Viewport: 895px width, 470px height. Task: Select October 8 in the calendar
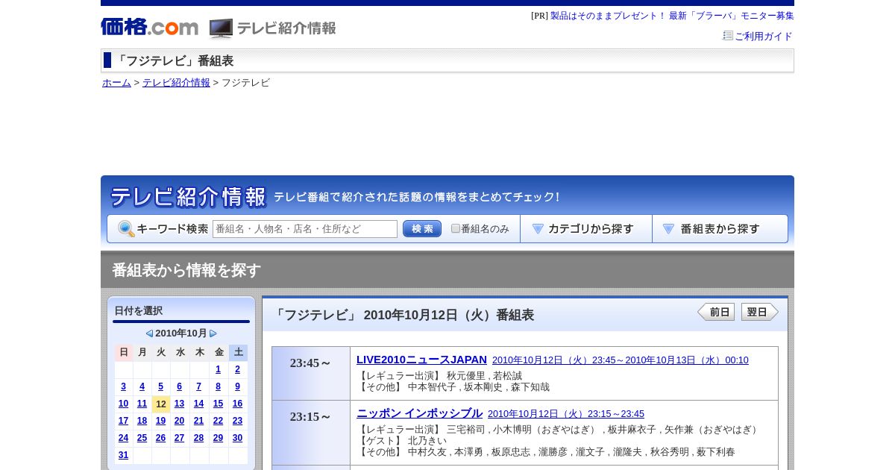[x=219, y=386]
